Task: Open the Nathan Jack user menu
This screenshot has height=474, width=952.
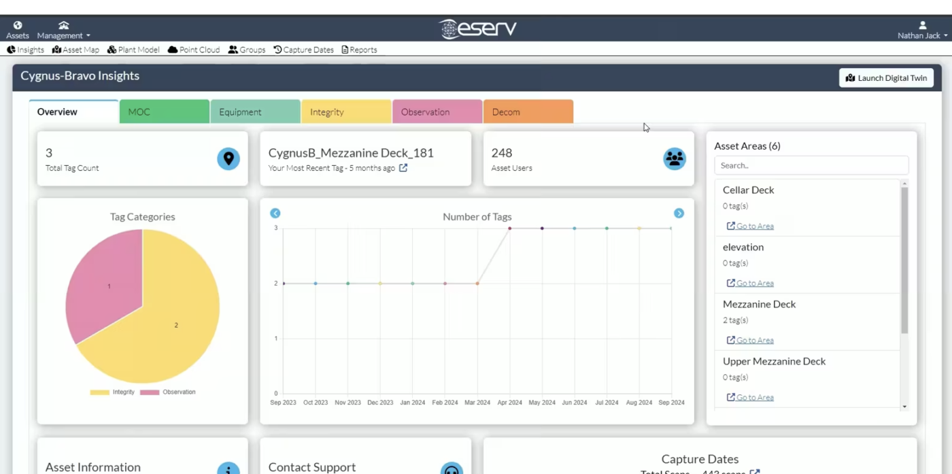Action: (922, 31)
